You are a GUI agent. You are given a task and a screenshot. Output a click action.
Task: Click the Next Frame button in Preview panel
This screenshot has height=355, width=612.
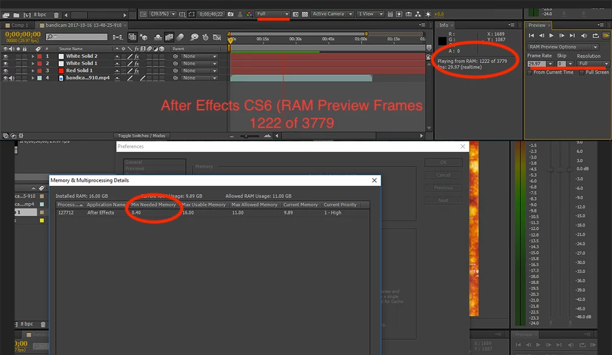[562, 35]
